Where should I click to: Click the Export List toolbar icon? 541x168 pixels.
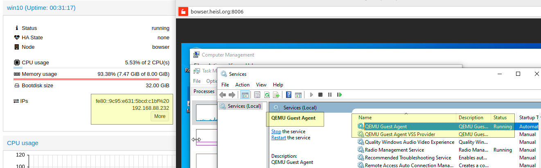click(276, 95)
